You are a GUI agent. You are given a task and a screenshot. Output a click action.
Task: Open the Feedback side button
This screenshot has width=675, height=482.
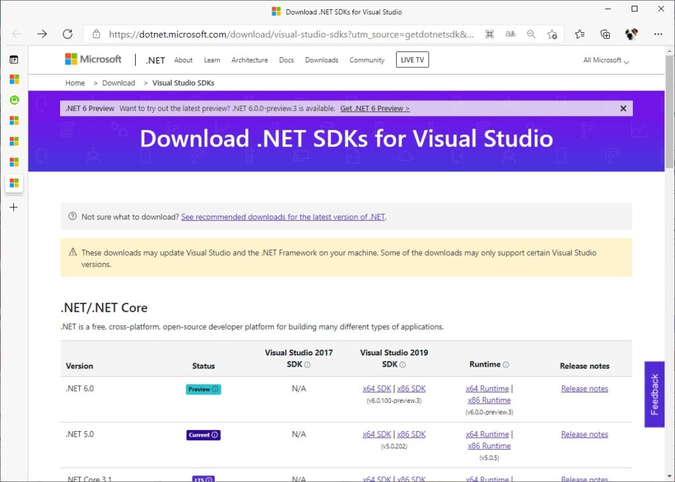[x=655, y=394]
